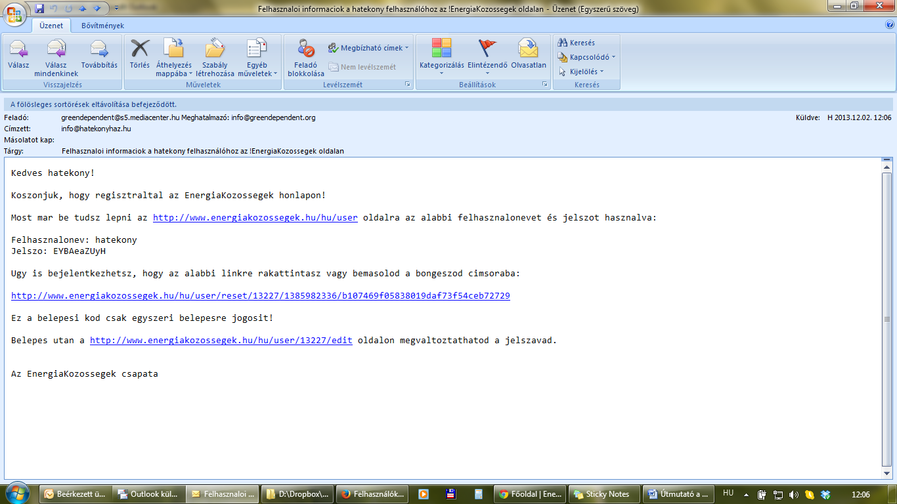Switch to the Beérkezett üzenetek taskbar window
The image size is (897, 504).
pos(76,494)
